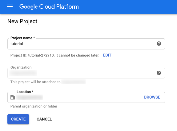Click the 'Parent organization or folder' hint

point(34,106)
